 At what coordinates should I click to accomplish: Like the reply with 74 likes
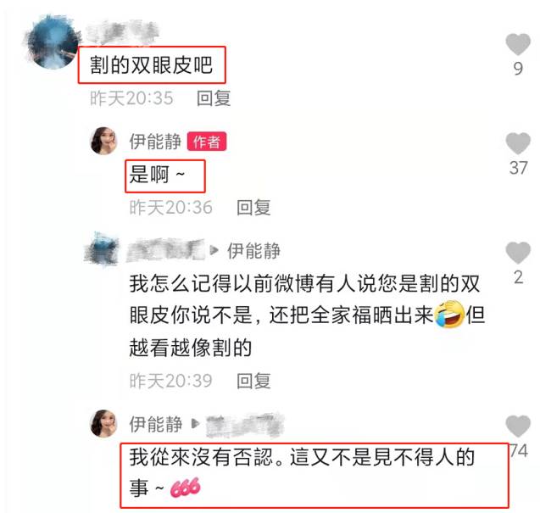pos(518,427)
